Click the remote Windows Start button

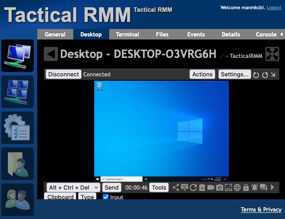pyautogui.click(x=97, y=179)
